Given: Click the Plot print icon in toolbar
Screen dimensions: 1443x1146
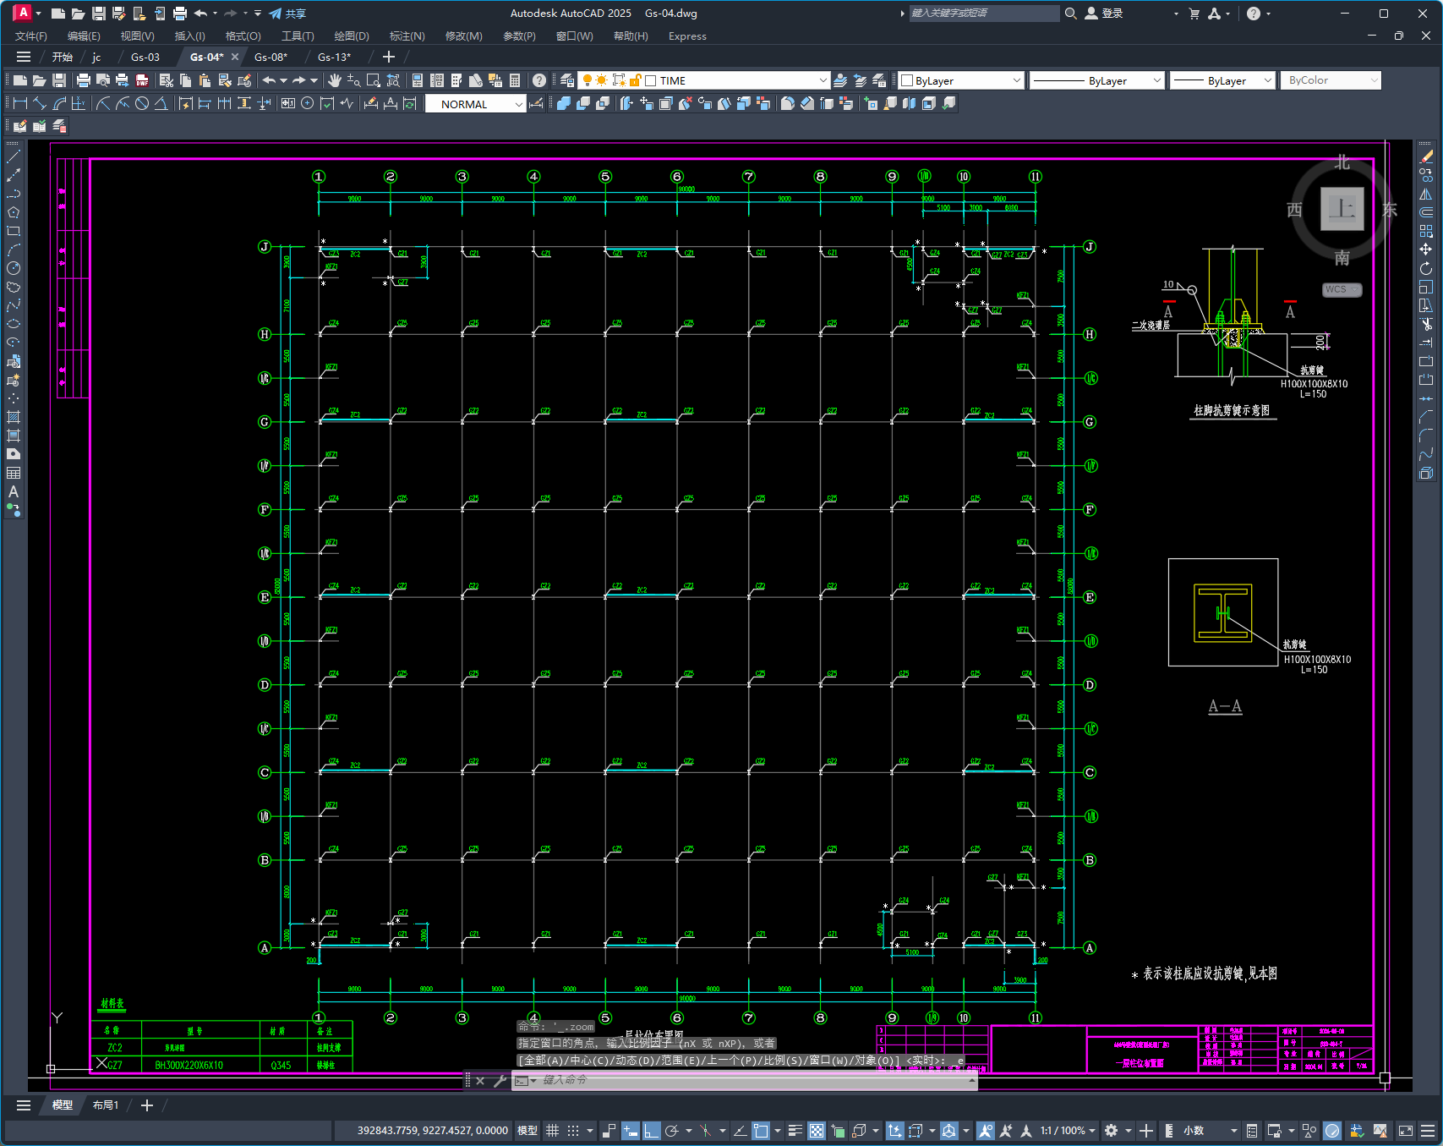Looking at the screenshot, I should (83, 80).
